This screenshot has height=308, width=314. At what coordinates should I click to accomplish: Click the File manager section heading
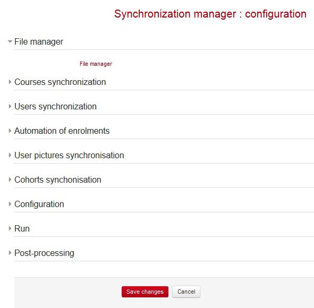pos(39,42)
